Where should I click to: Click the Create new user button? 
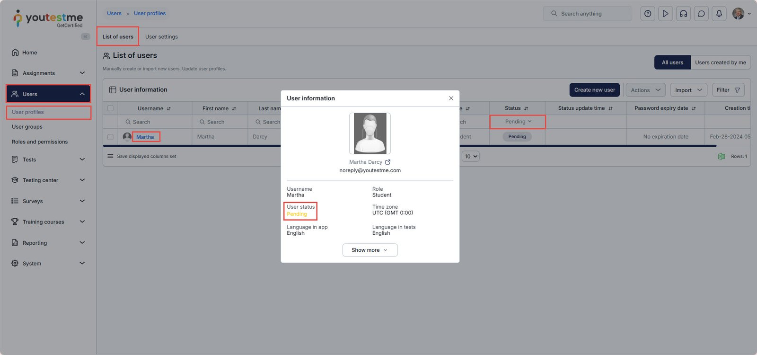tap(594, 90)
